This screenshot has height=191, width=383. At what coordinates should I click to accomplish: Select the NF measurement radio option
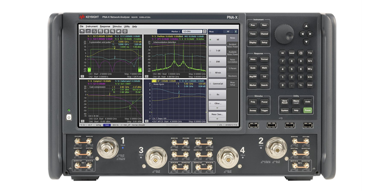[217, 40]
